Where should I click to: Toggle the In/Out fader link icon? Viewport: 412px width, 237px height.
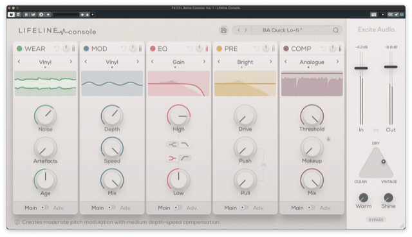coord(376,130)
